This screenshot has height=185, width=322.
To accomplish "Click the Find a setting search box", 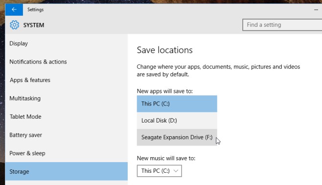I will coord(282,25).
